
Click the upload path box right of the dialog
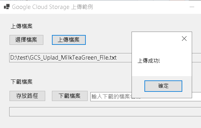pyautogui.click(x=196, y=58)
